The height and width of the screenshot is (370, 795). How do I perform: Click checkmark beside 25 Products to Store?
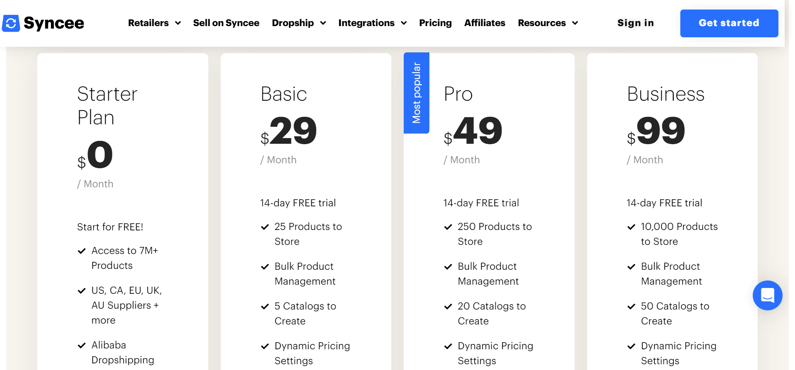[x=265, y=227]
